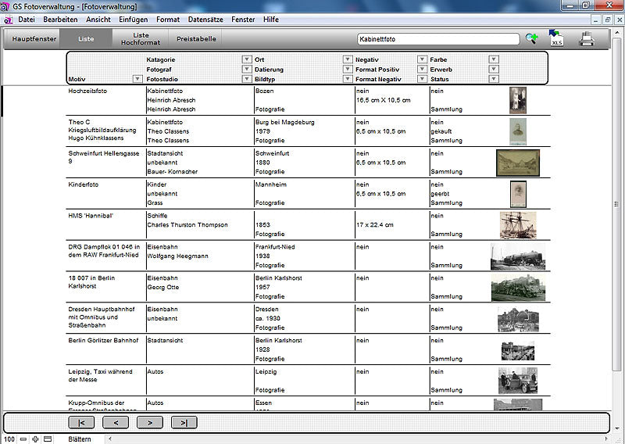The width and height of the screenshot is (625, 444).
Task: Switch to Liste Hochformat layout
Action: [x=141, y=38]
